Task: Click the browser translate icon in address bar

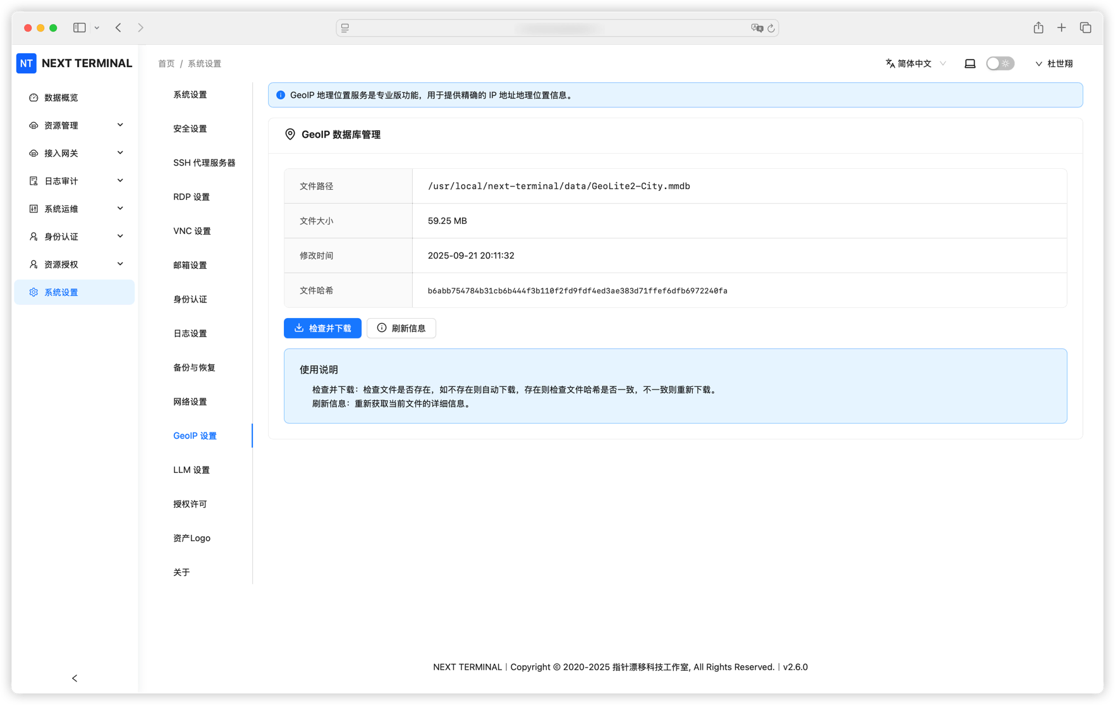Action: [x=757, y=28]
